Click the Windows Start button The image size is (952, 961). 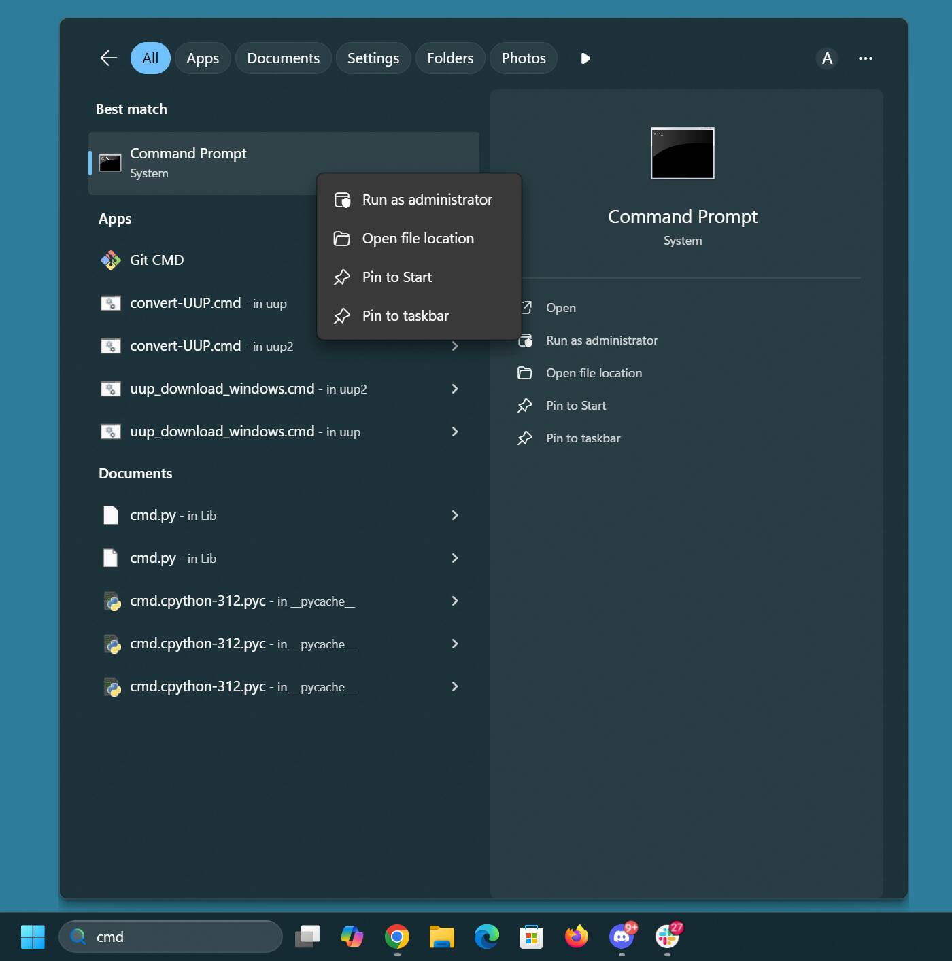pyautogui.click(x=33, y=937)
